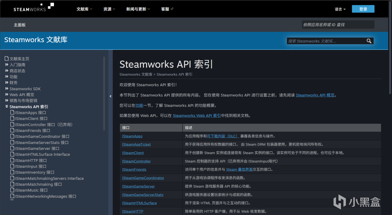Click the page icon beside ISteamClient 接口

click(12, 119)
